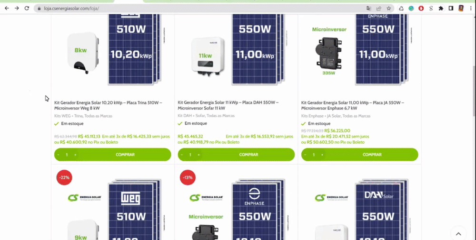The width and height of the screenshot is (476, 240).
Task: Open the Kits Enphase + JA Solar category link
Action: tap(320, 116)
